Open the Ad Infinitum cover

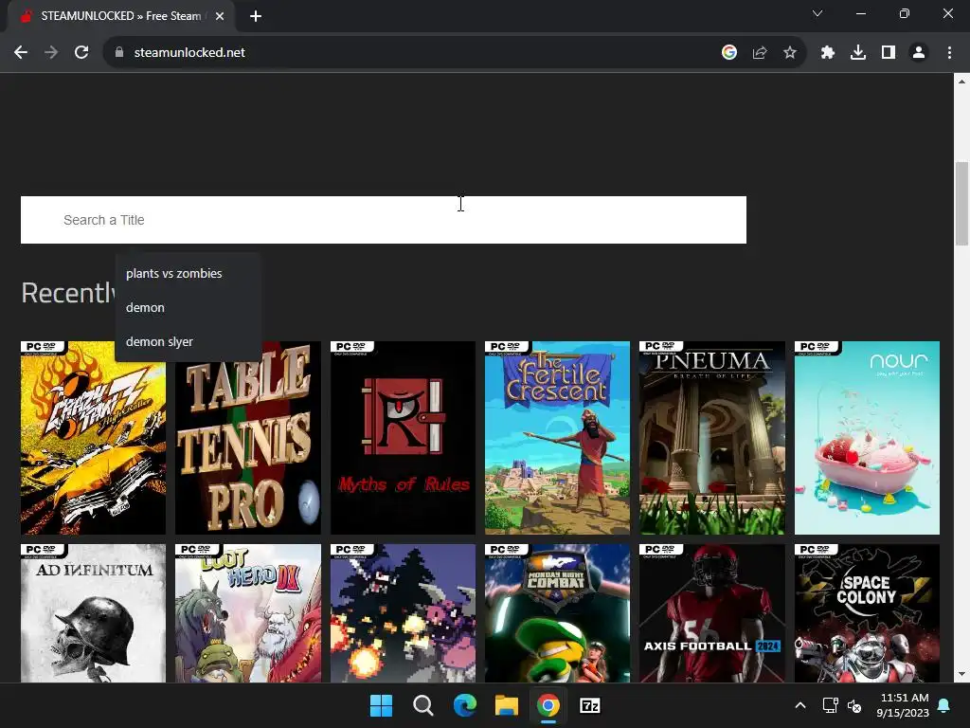[94, 613]
